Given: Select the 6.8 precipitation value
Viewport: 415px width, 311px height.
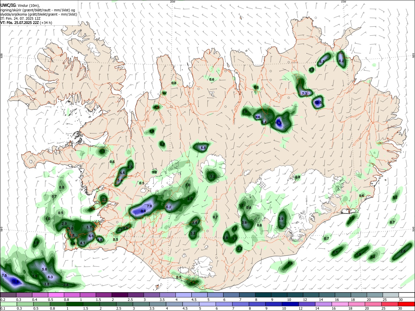Looking at the screenshot, I should pos(203,148).
